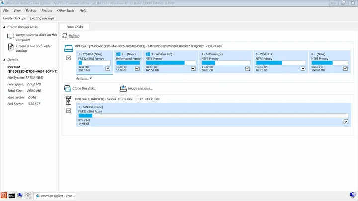Click the File and Folder backup icon
358x201 pixels.
tap(11, 47)
